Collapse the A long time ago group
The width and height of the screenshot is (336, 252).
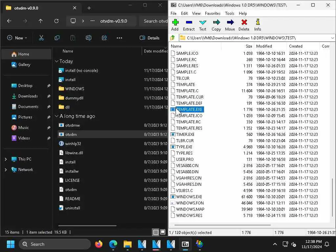click(x=56, y=116)
